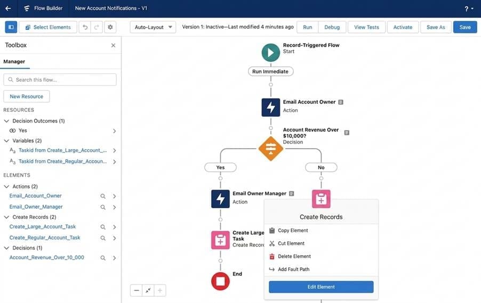
Task: Select the Email Owner Manager action icon
Action: (220, 199)
